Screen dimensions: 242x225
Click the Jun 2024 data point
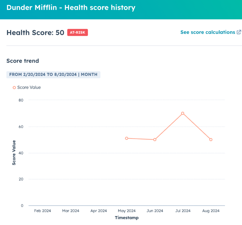155,140
